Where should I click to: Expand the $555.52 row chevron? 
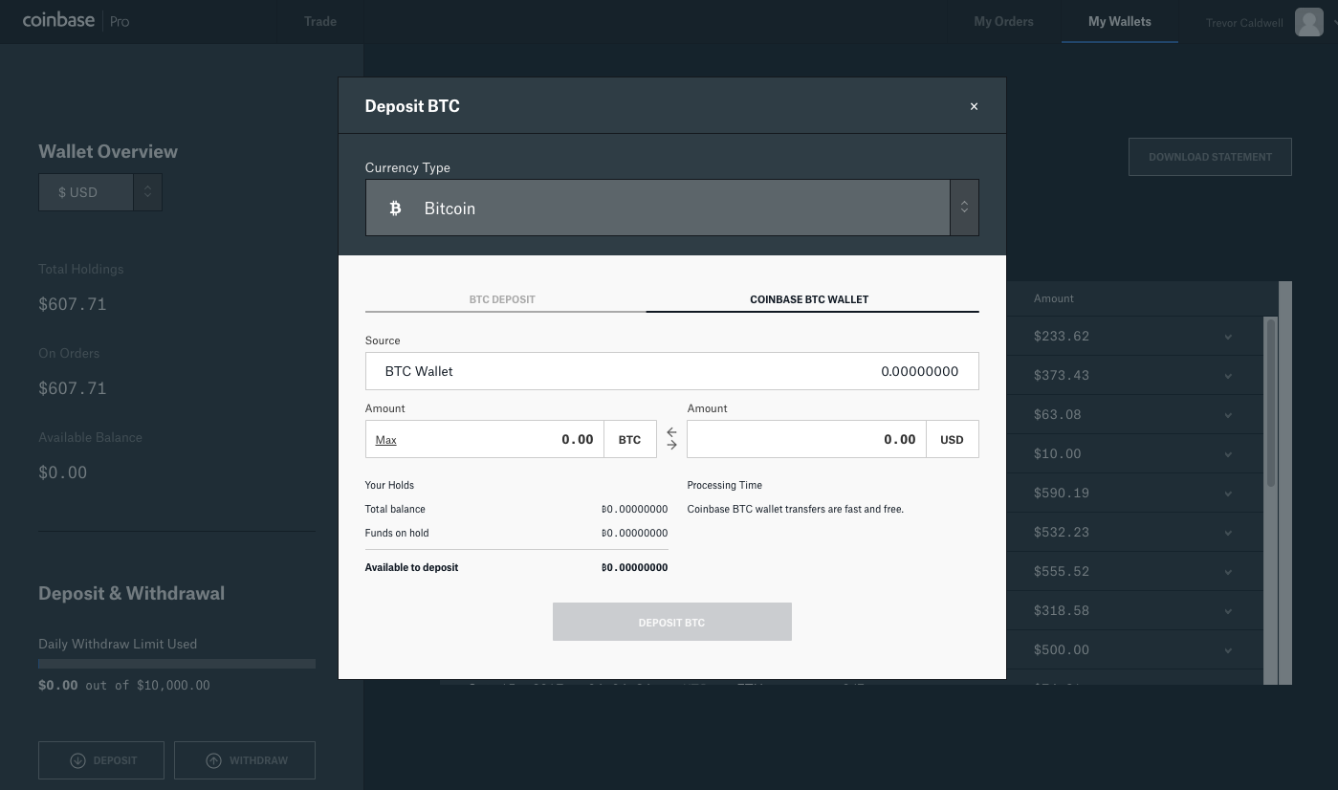pyautogui.click(x=1228, y=572)
